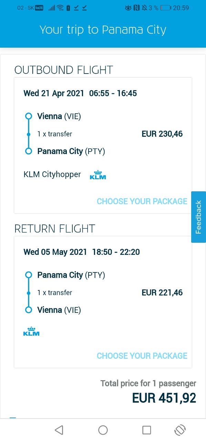Choose your package for outbound flight
The width and height of the screenshot is (206, 442).
click(142, 201)
